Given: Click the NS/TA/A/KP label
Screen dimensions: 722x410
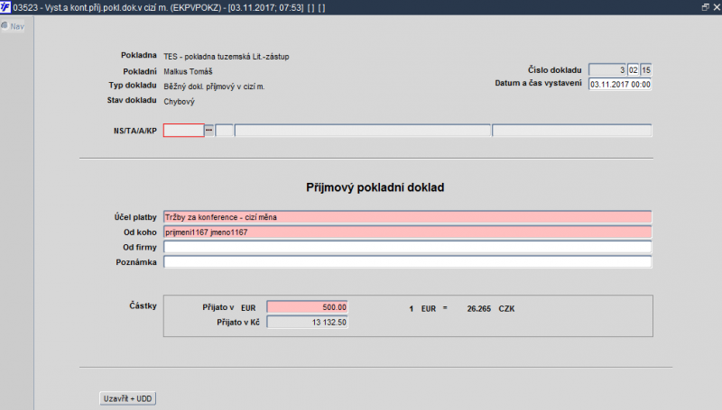Looking at the screenshot, I should click(134, 131).
